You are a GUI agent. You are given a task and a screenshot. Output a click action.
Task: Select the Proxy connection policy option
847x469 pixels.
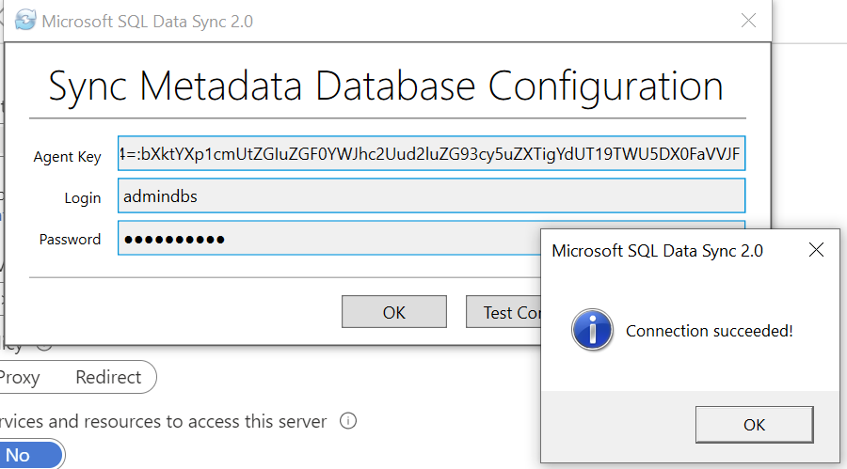(x=20, y=377)
